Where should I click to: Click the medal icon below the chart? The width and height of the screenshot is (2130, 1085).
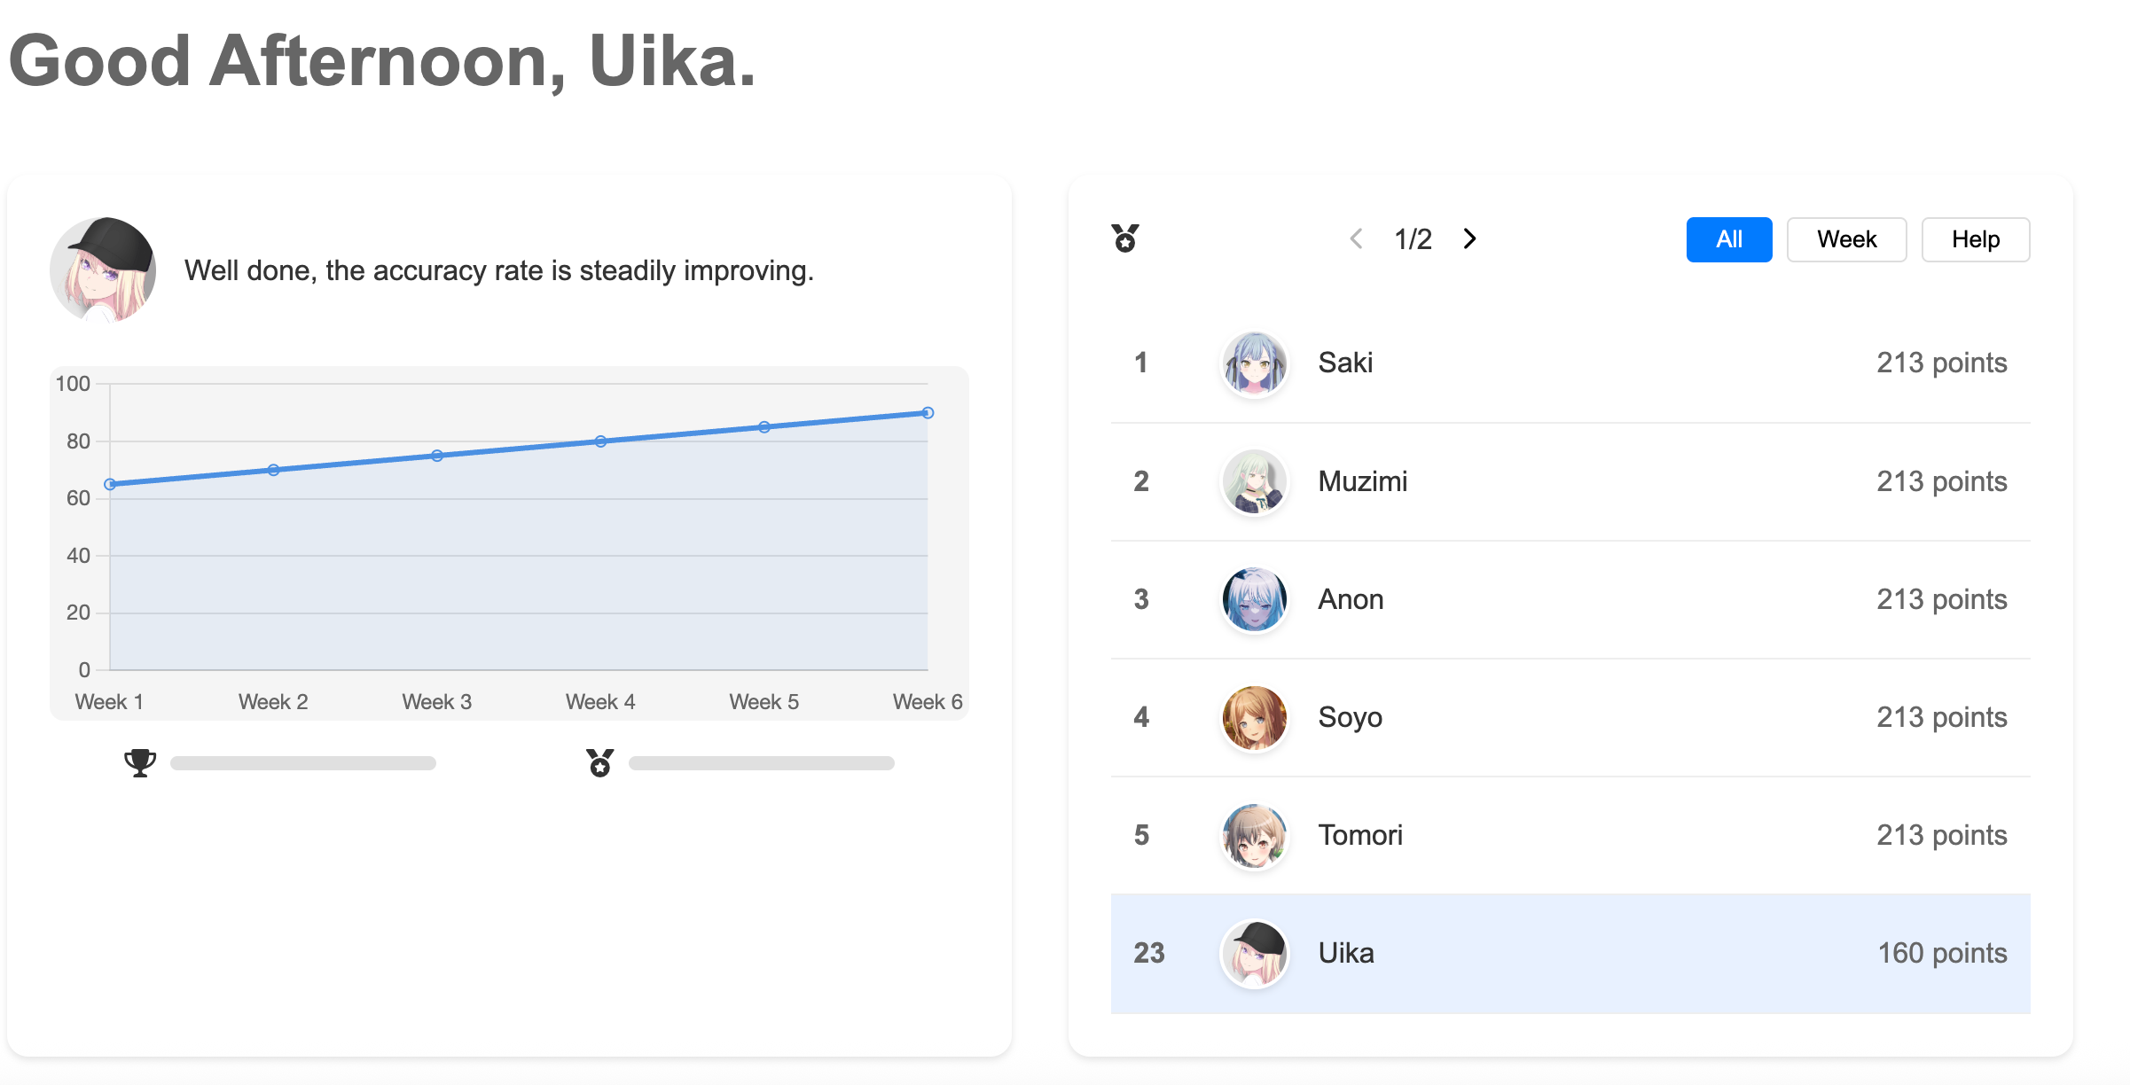click(x=600, y=762)
